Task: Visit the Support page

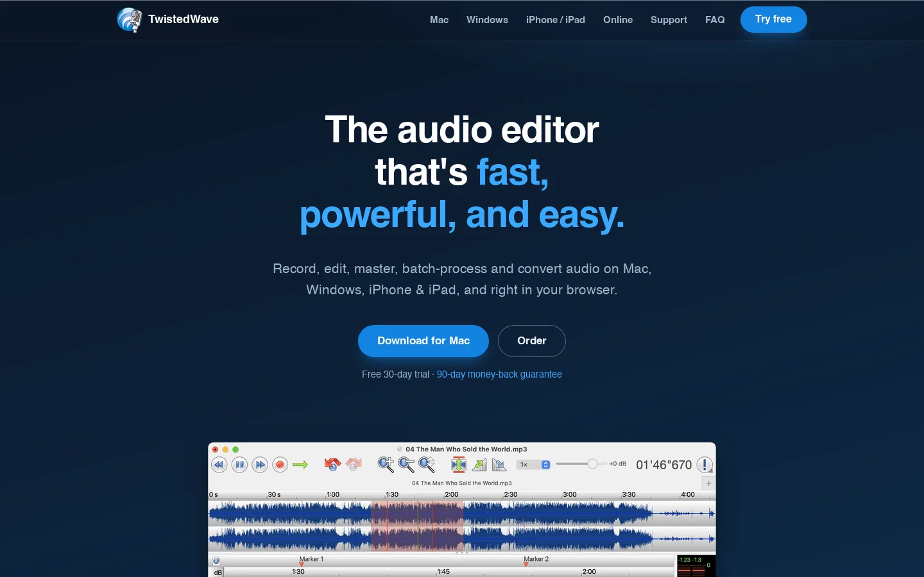Action: pos(669,20)
